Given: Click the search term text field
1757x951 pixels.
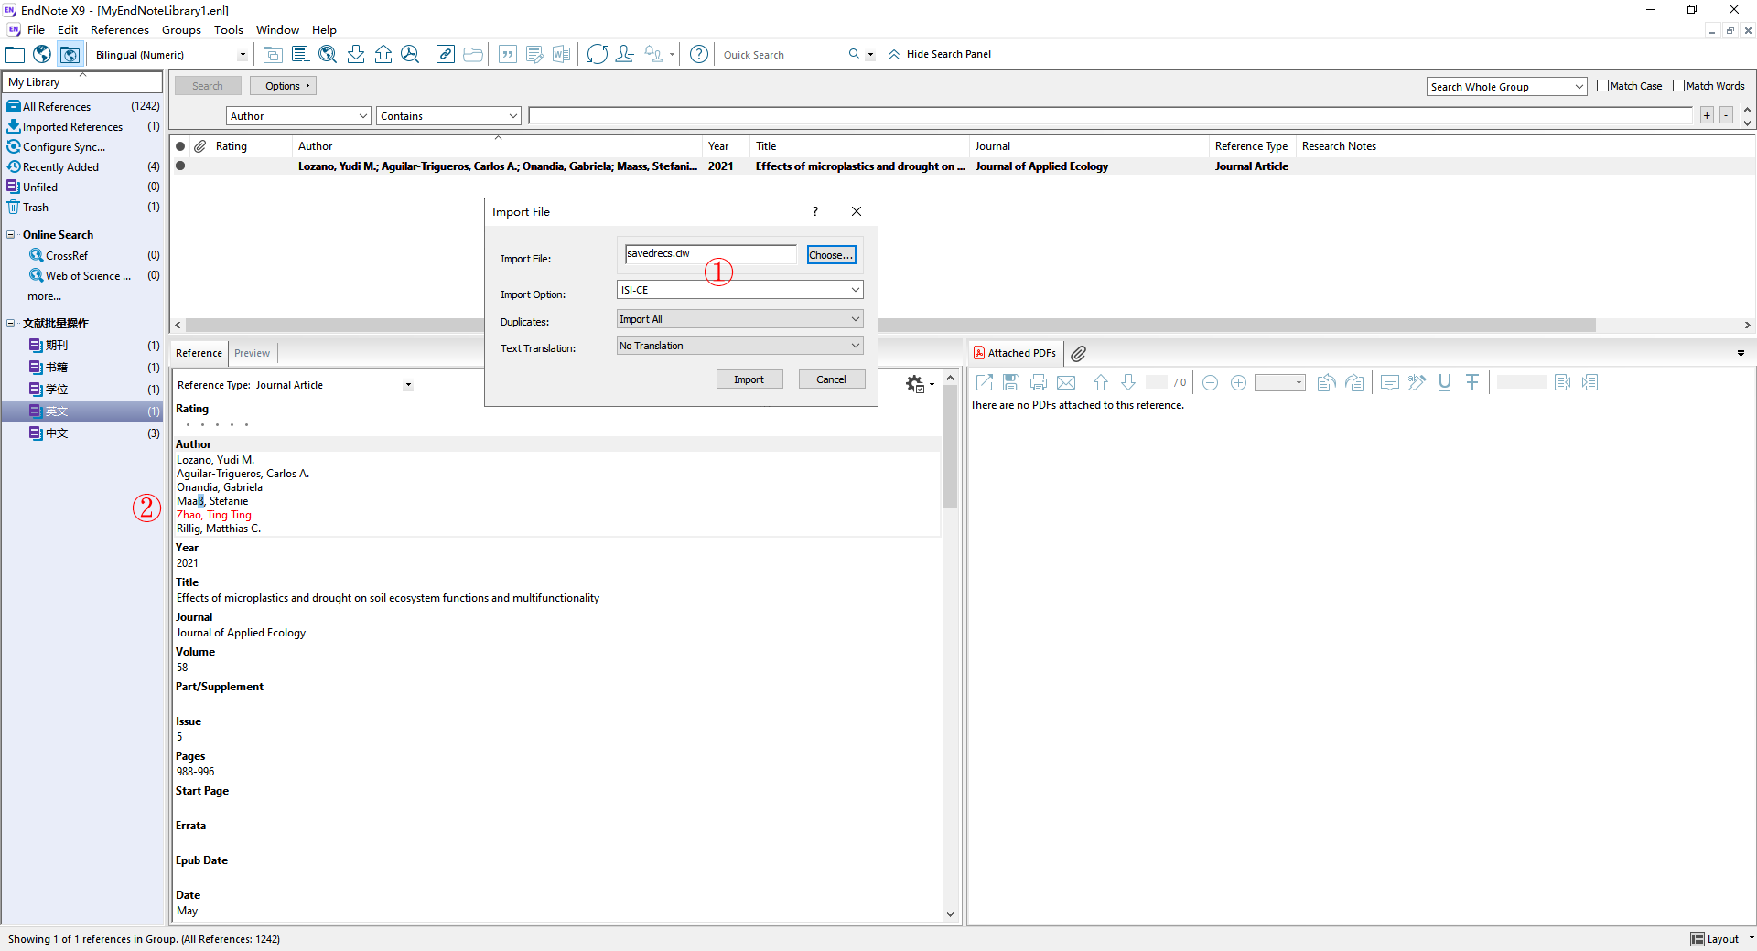Looking at the screenshot, I should pyautogui.click(x=1110, y=116).
